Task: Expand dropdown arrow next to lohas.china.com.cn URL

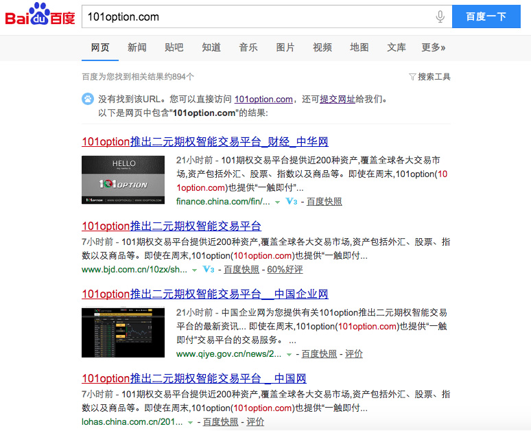Action: pos(190,423)
